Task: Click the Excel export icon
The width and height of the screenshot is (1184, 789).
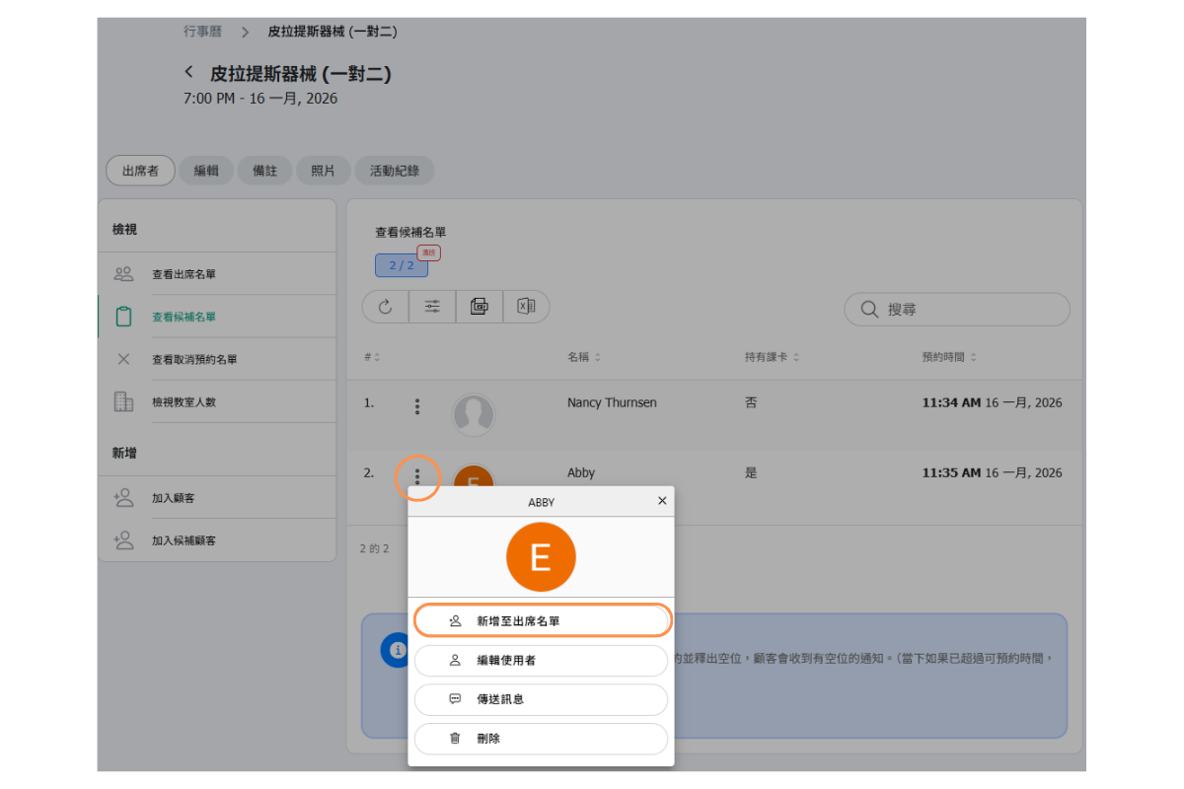Action: 526,307
